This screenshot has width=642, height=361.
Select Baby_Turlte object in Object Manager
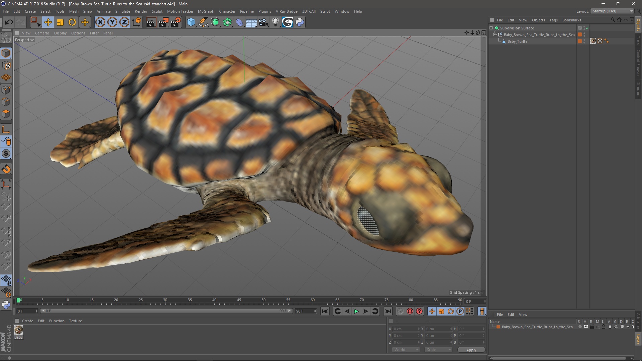(517, 41)
